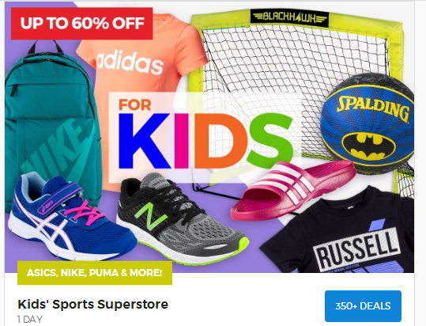The image size is (426, 326).
Task: Click the Blackhawk logo on goal net
Action: 289,18
